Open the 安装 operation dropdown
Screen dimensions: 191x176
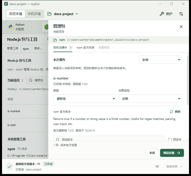[x=160, y=60]
